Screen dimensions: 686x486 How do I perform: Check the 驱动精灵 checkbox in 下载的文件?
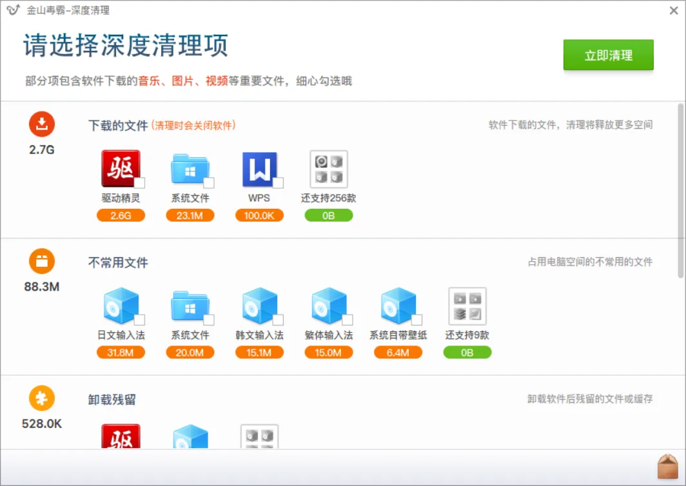coord(139,183)
